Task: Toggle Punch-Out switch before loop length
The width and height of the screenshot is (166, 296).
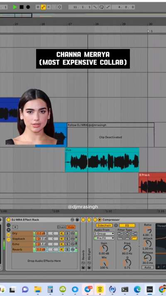Action: coord(108,7)
